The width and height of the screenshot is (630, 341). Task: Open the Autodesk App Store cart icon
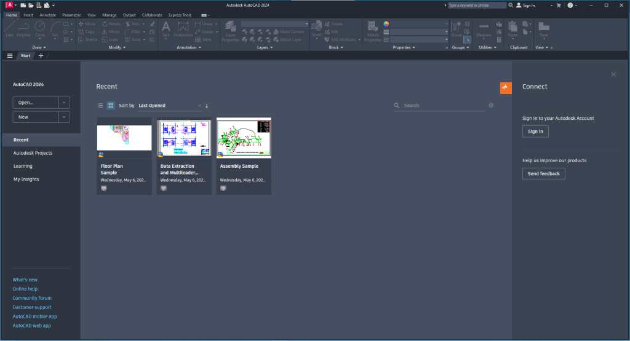[x=559, y=5]
